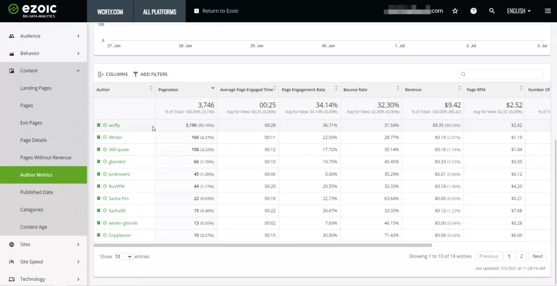Screen dimensions: 557x286
Task: Click ADD FILTERS funnel button
Action: 150,74
